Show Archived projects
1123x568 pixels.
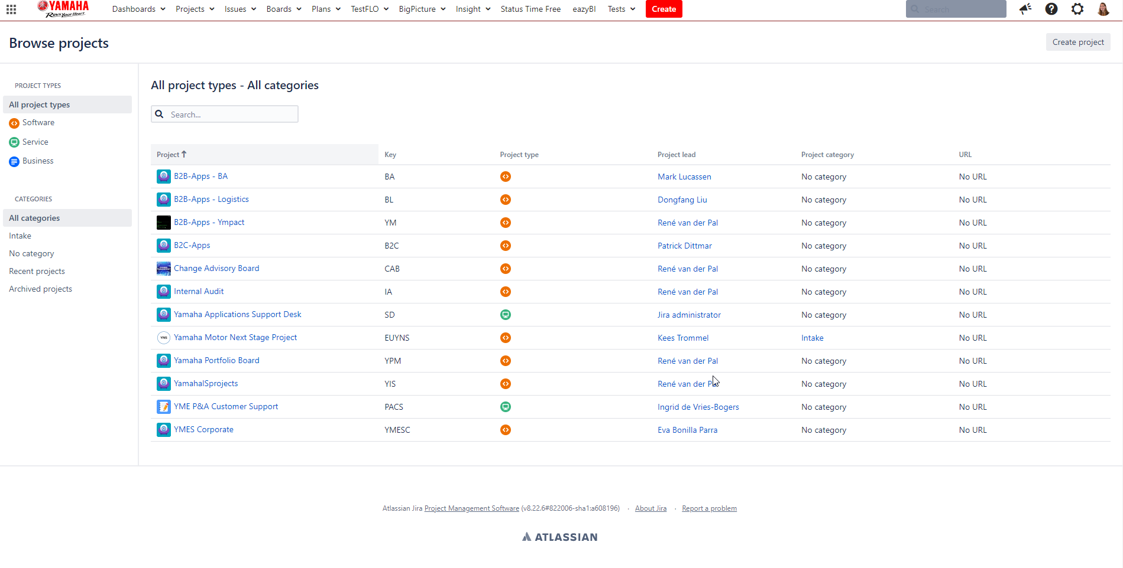tap(40, 289)
